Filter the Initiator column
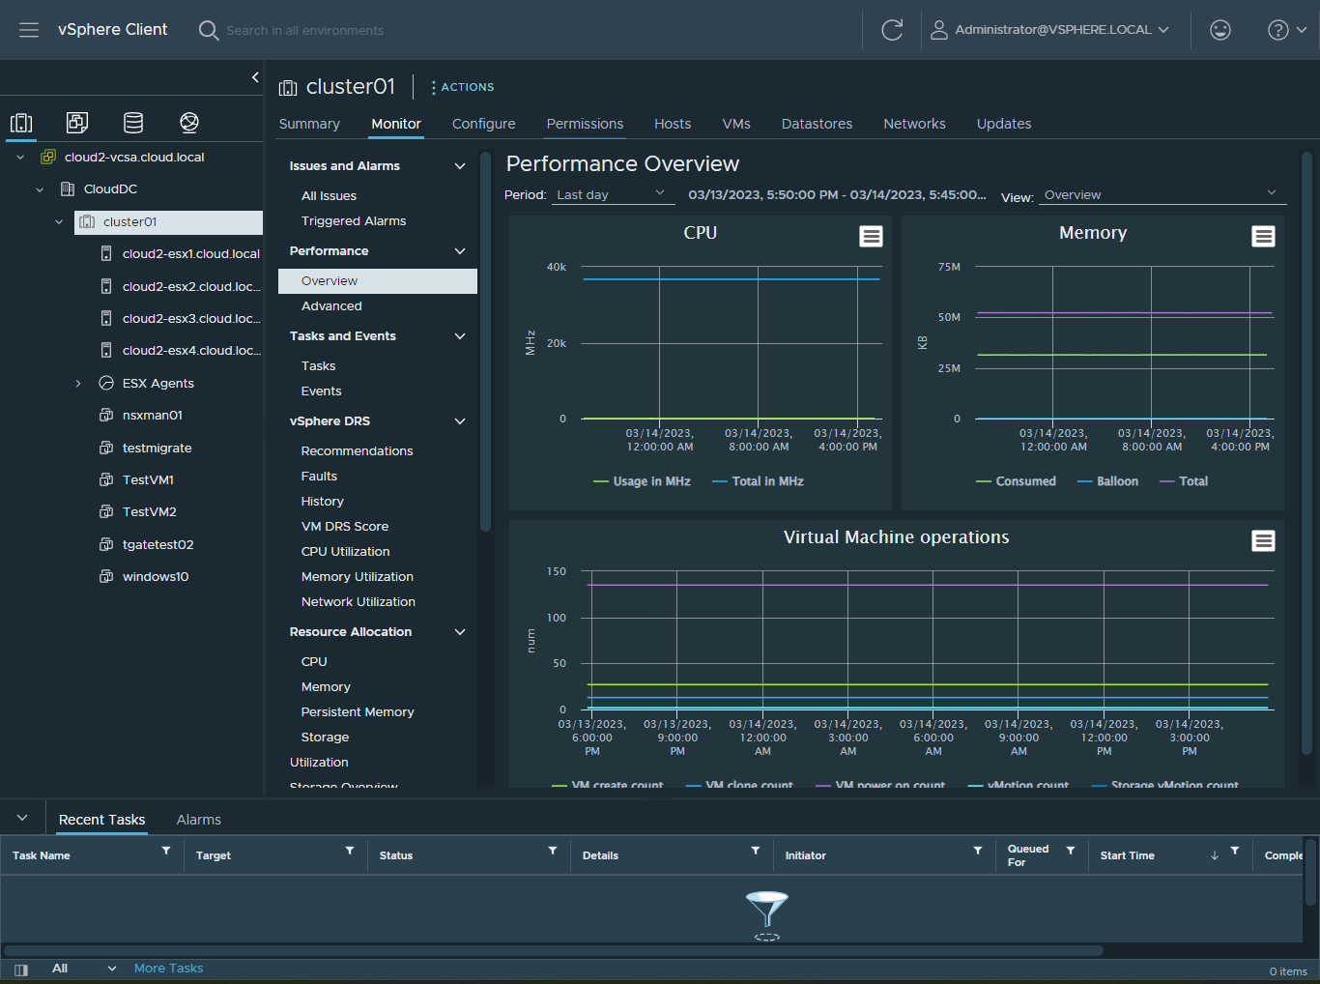Viewport: 1320px width, 984px height. click(x=978, y=851)
